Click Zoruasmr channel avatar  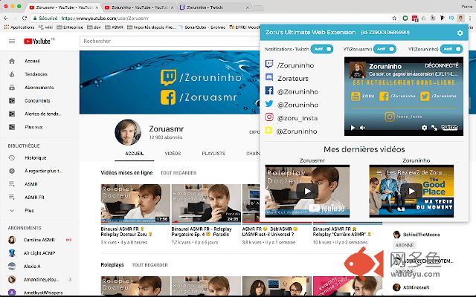click(128, 132)
